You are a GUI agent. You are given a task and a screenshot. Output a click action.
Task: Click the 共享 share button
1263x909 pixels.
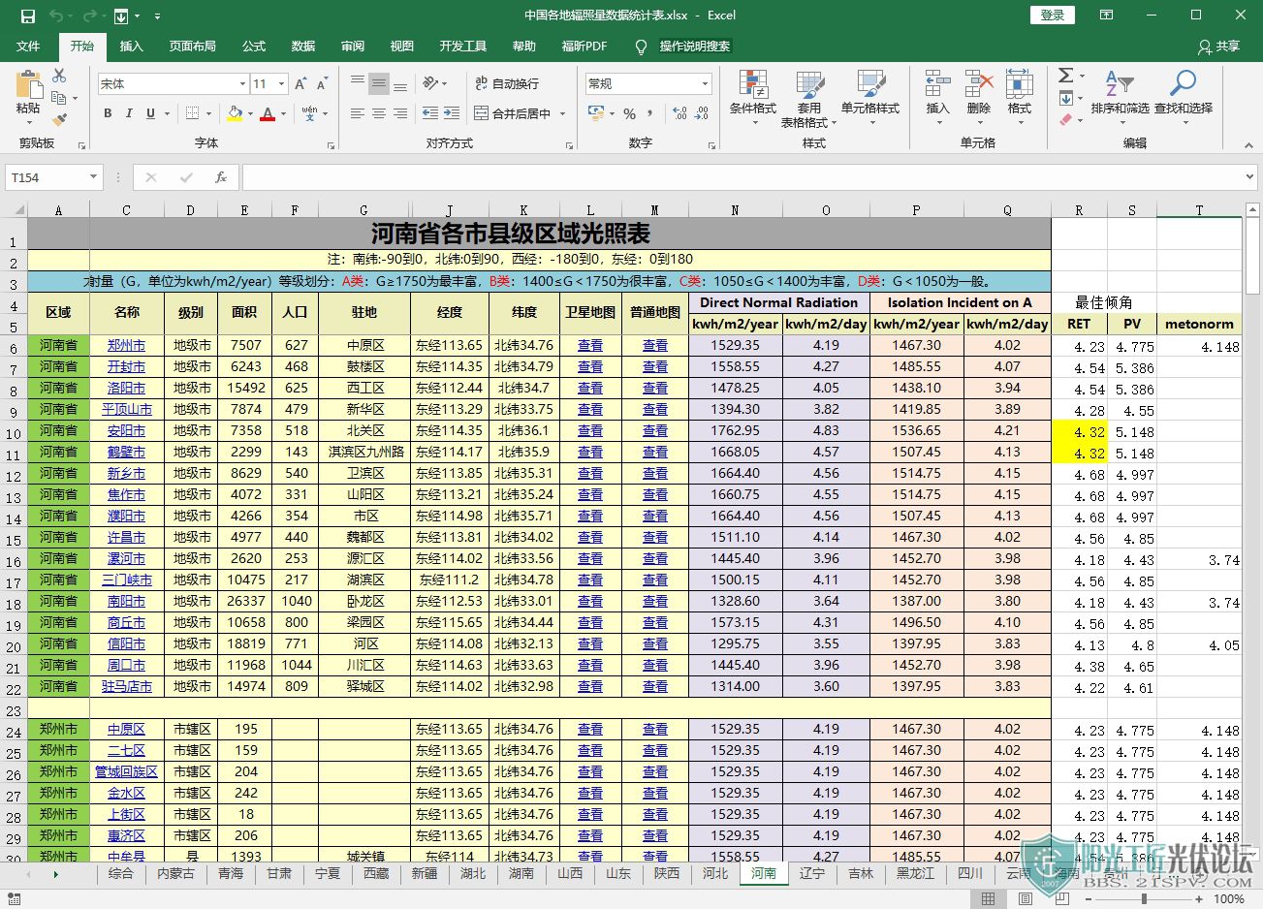pos(1218,46)
